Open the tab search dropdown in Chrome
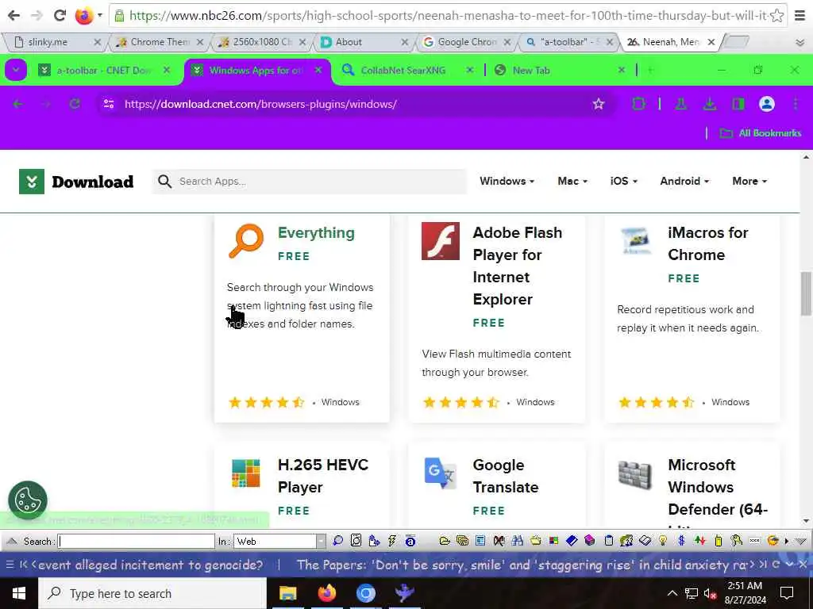Viewport: 813px width, 609px height. point(16,70)
